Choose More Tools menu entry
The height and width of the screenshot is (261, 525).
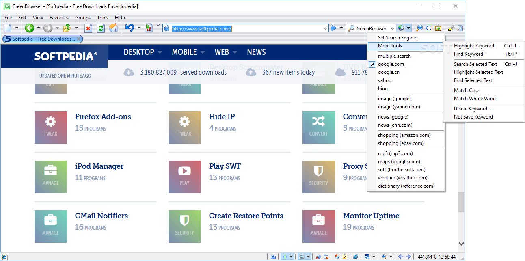406,46
